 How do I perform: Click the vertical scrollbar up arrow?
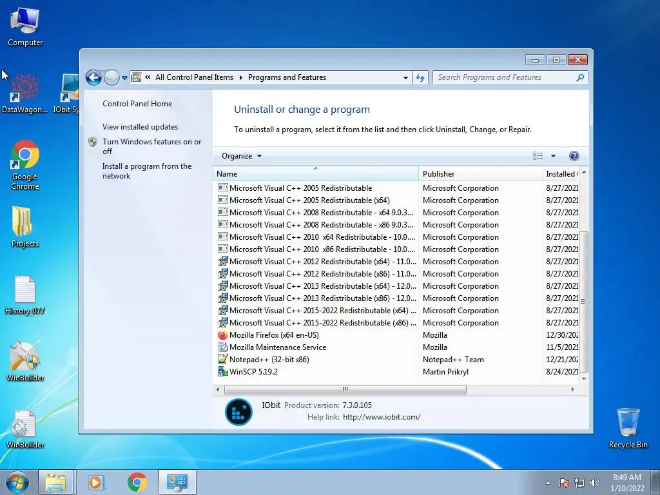583,173
